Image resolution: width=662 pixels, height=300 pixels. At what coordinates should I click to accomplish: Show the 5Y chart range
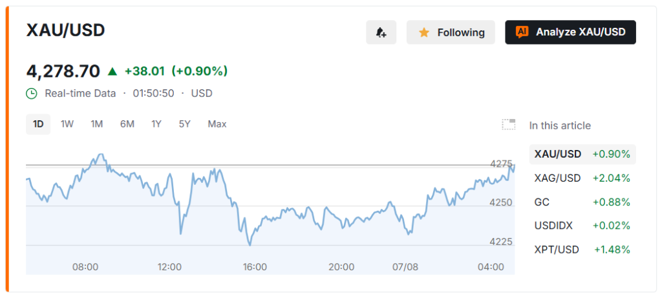pos(184,124)
